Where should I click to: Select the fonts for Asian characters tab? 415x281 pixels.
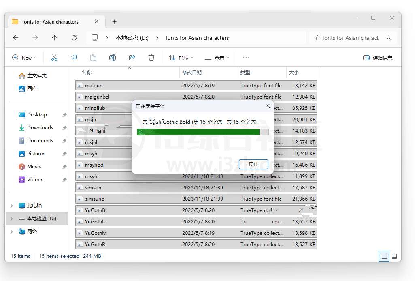(50, 21)
